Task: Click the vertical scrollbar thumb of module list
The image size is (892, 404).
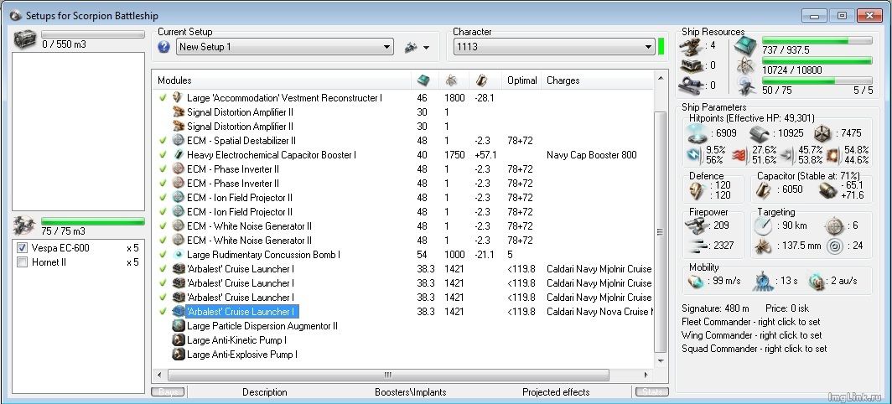Action: tap(660, 232)
